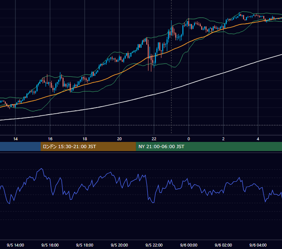This screenshot has width=282, height=249.
Task: Click the 9/6 02:00 date label
Action: click(x=224, y=245)
